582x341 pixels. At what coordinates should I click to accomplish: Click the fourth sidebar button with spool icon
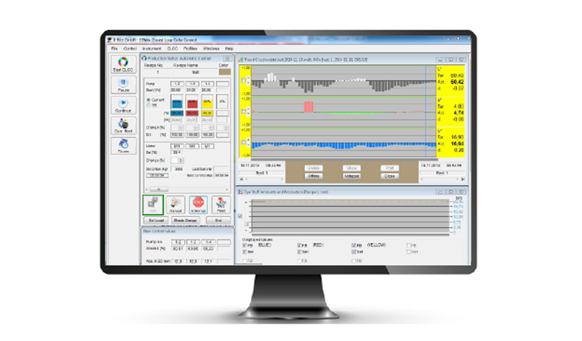click(123, 126)
